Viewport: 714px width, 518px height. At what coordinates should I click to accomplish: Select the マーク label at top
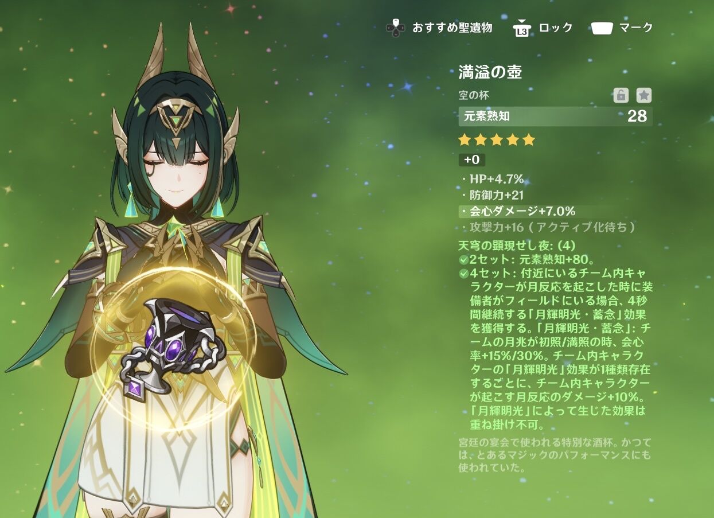click(636, 28)
